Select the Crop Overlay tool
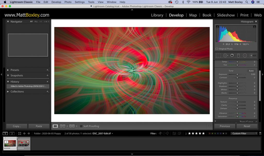The width and height of the screenshot is (264, 156). pos(219,55)
